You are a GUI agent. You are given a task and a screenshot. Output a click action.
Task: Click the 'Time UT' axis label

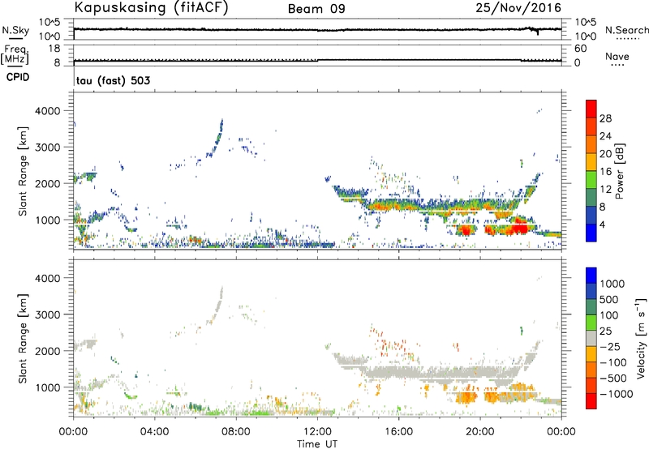317,444
